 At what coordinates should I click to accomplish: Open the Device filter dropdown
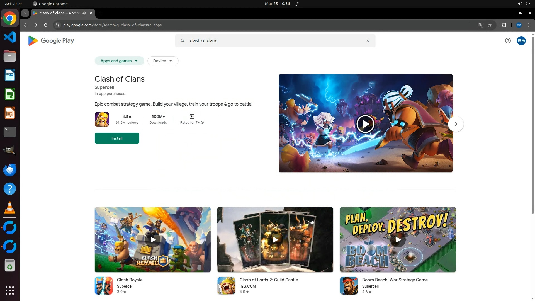tap(163, 61)
